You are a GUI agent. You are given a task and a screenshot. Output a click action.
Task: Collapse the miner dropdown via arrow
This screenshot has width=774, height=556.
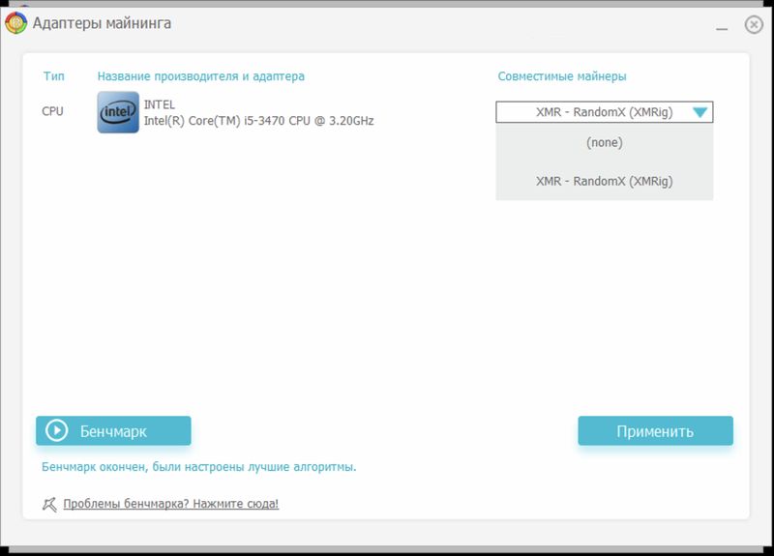(x=701, y=112)
